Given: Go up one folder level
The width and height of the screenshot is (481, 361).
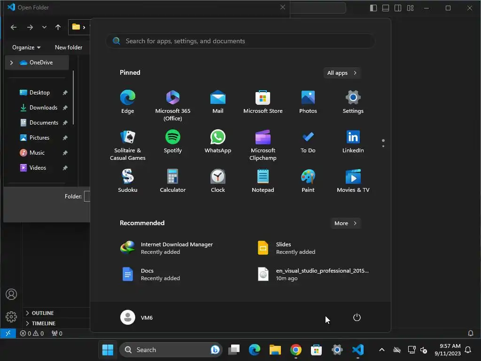Looking at the screenshot, I should point(58,27).
